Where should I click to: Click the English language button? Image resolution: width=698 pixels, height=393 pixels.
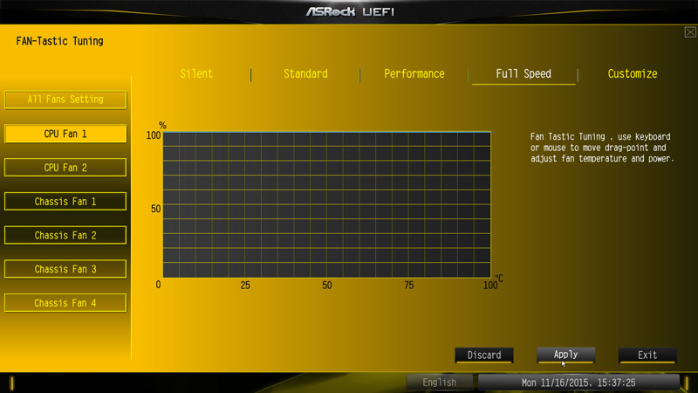pos(440,383)
